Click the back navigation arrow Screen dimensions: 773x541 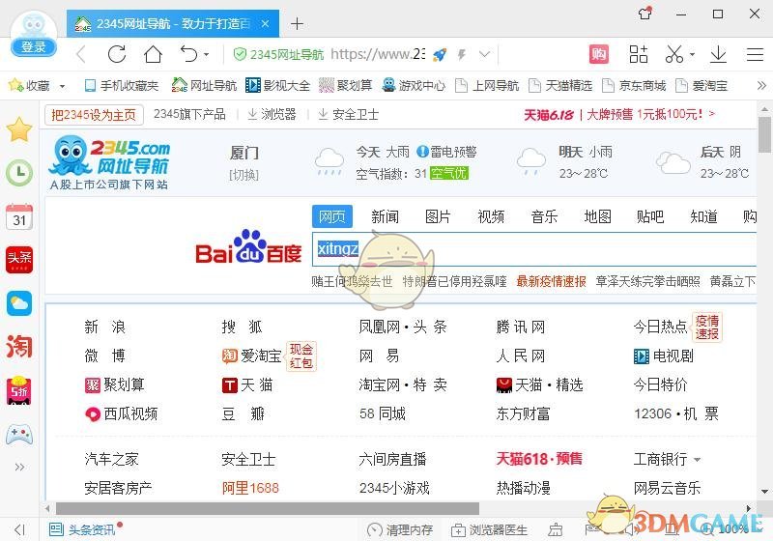pyautogui.click(x=82, y=54)
